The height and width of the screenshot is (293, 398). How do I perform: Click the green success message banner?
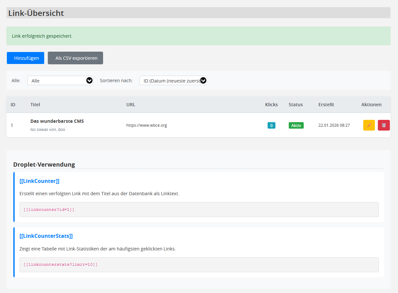(x=198, y=36)
